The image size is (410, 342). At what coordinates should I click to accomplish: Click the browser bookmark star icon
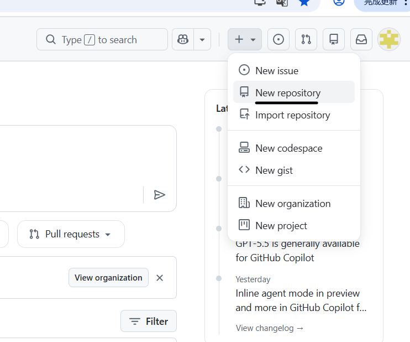coord(304,2)
